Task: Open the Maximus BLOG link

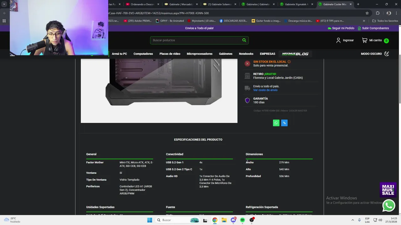Action: click(295, 54)
